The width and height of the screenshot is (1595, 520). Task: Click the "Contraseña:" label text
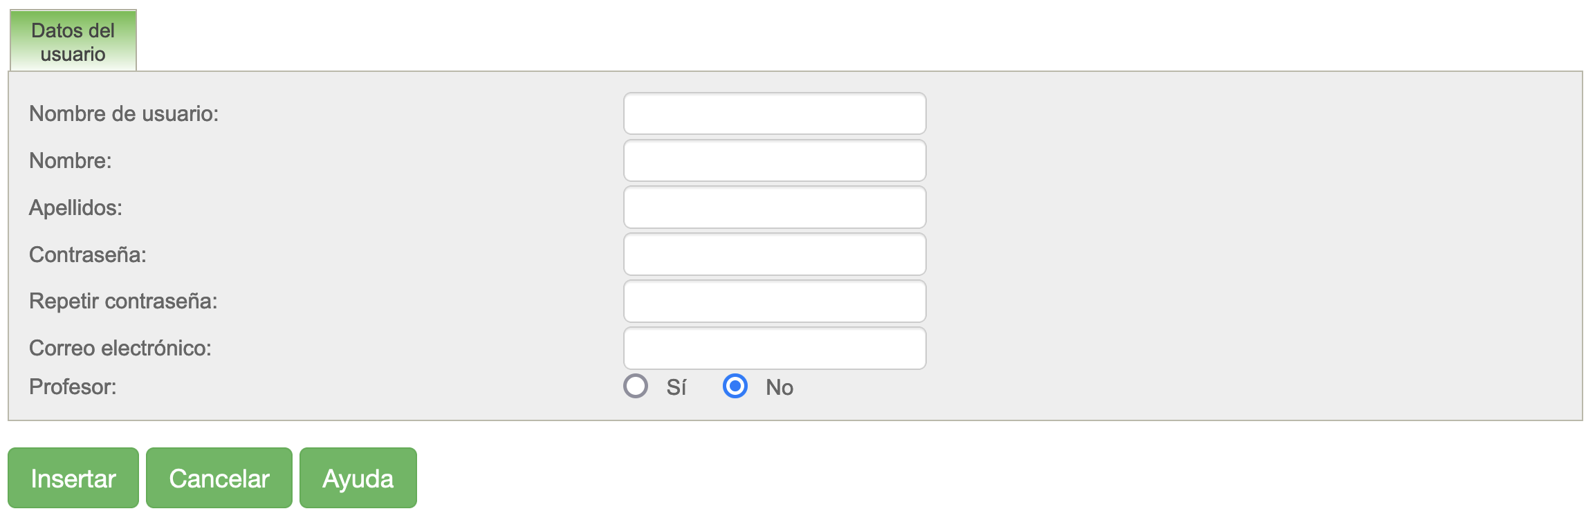(x=88, y=254)
